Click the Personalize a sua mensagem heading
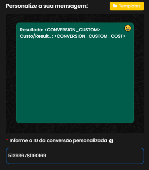This screenshot has width=149, height=170. pyautogui.click(x=47, y=6)
